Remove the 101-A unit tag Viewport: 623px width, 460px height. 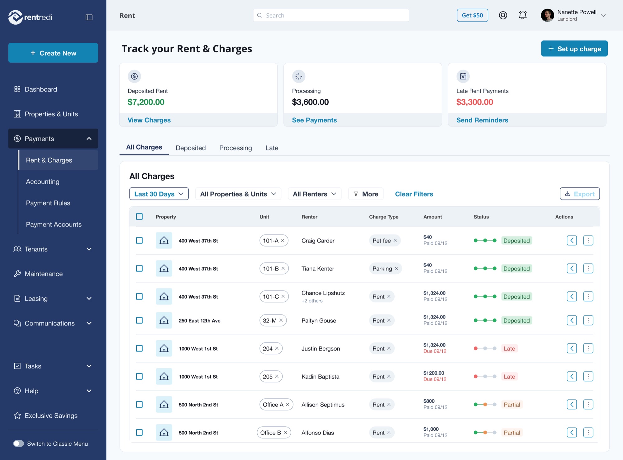(283, 241)
